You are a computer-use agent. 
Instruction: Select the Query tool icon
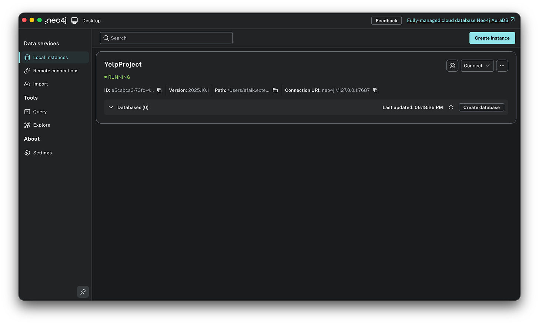pos(27,112)
